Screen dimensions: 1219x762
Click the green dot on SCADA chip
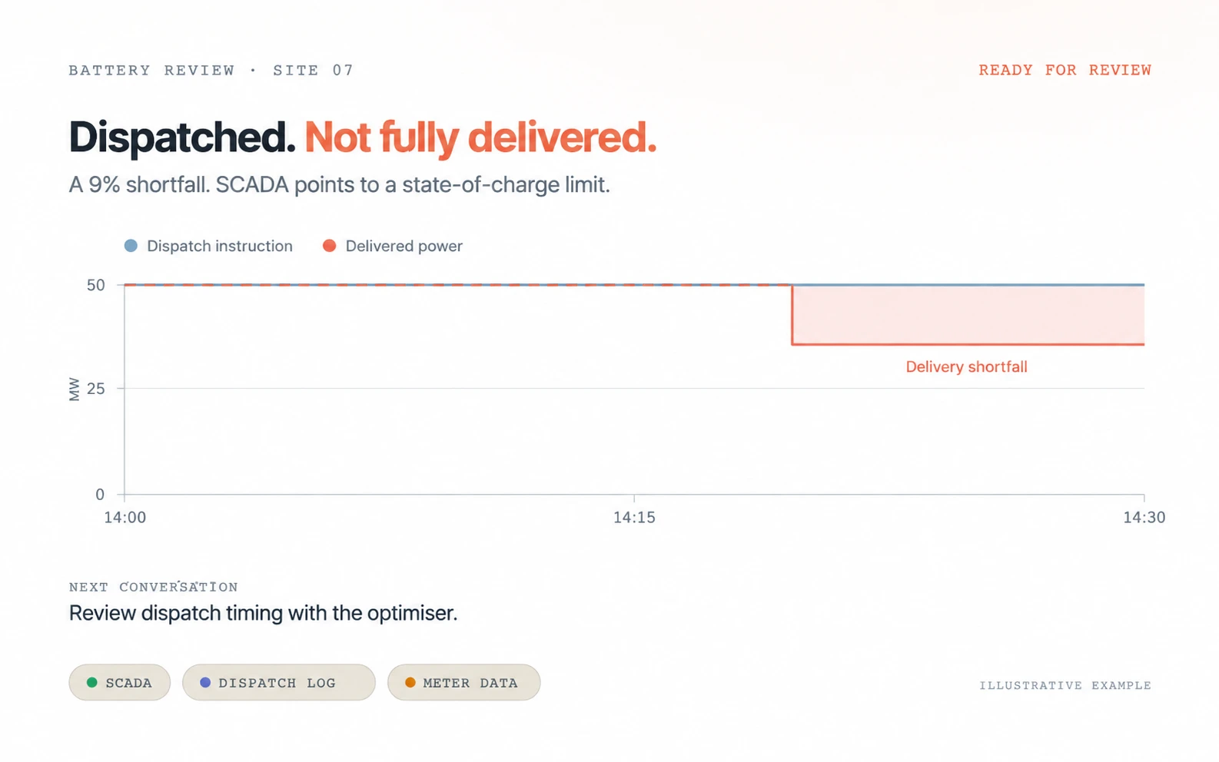pos(92,682)
